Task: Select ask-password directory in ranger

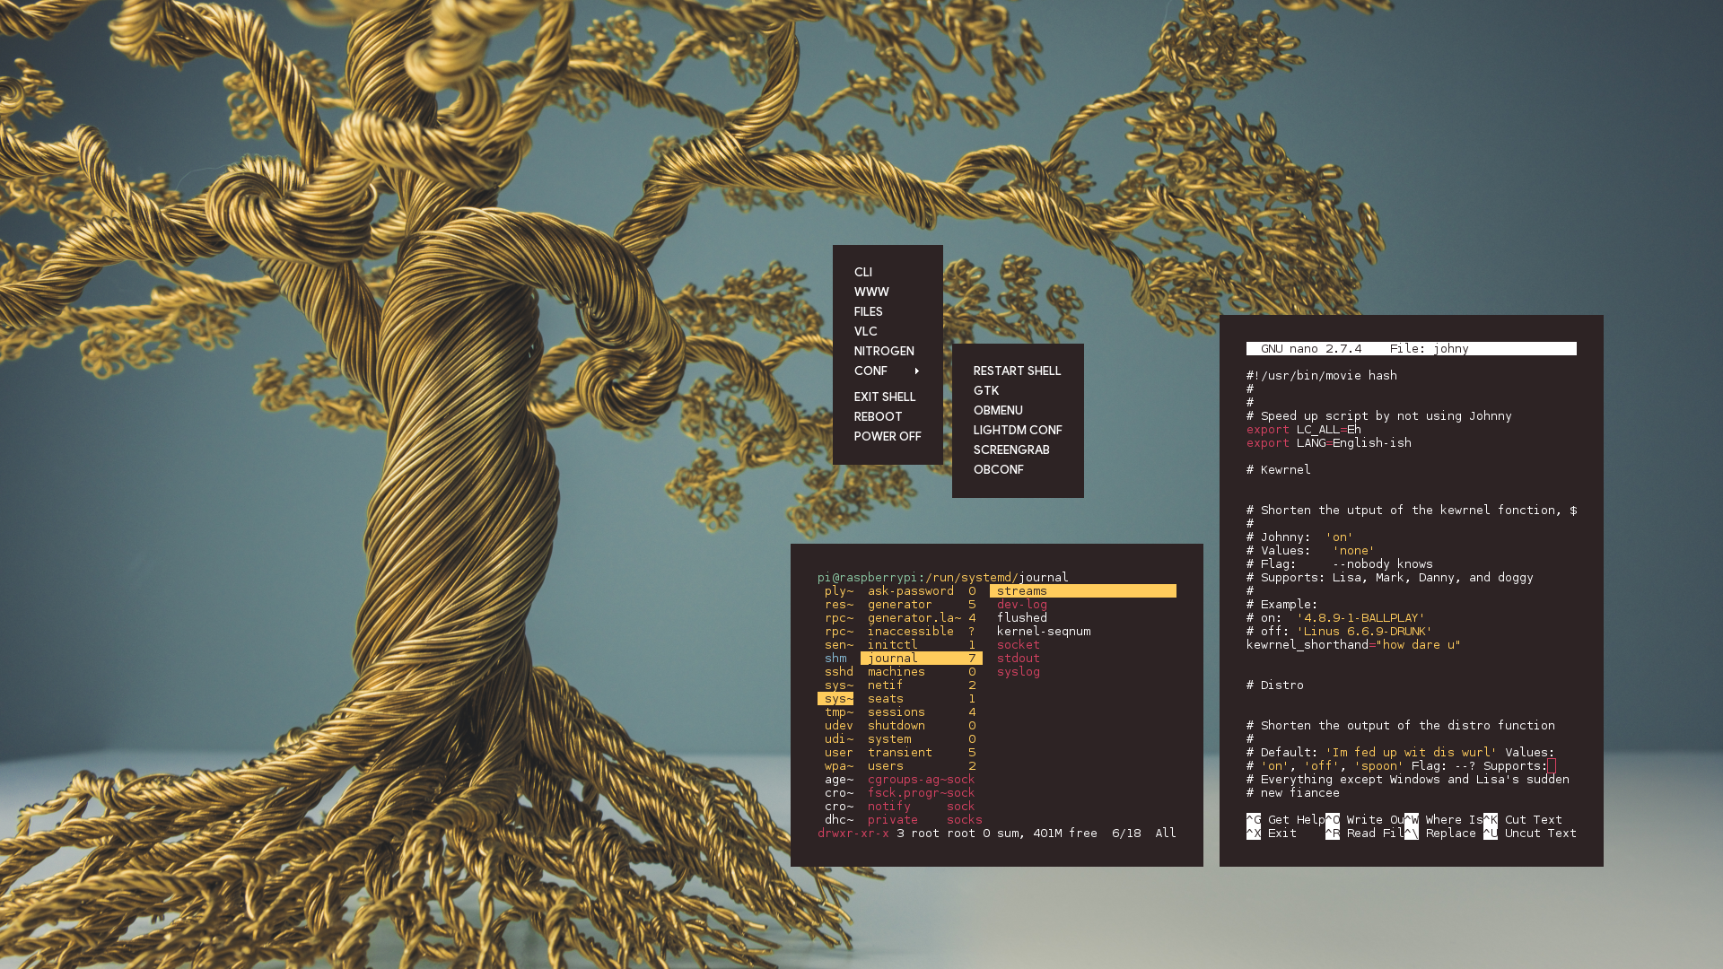Action: click(922, 590)
